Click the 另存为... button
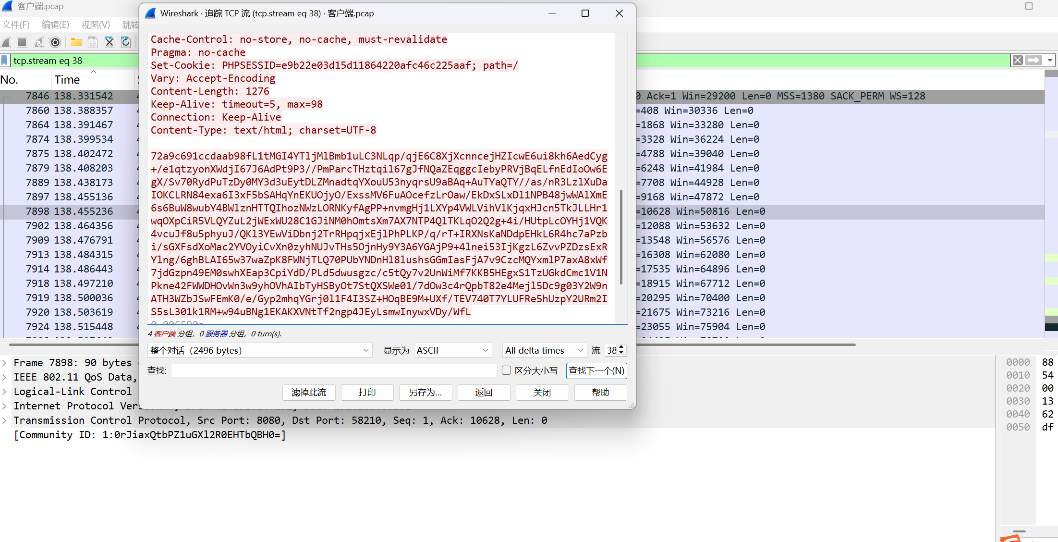This screenshot has width=1058, height=542. 425,393
